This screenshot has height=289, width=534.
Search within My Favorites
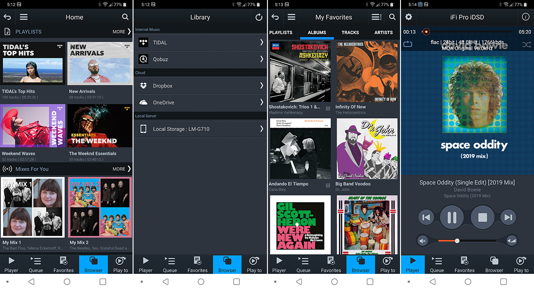pos(392,17)
